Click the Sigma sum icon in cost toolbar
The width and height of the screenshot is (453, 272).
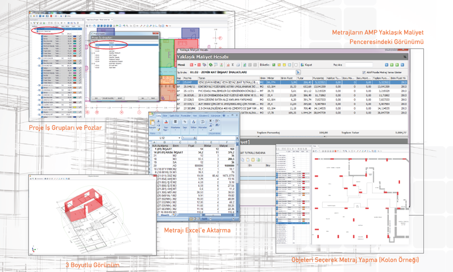point(232,65)
